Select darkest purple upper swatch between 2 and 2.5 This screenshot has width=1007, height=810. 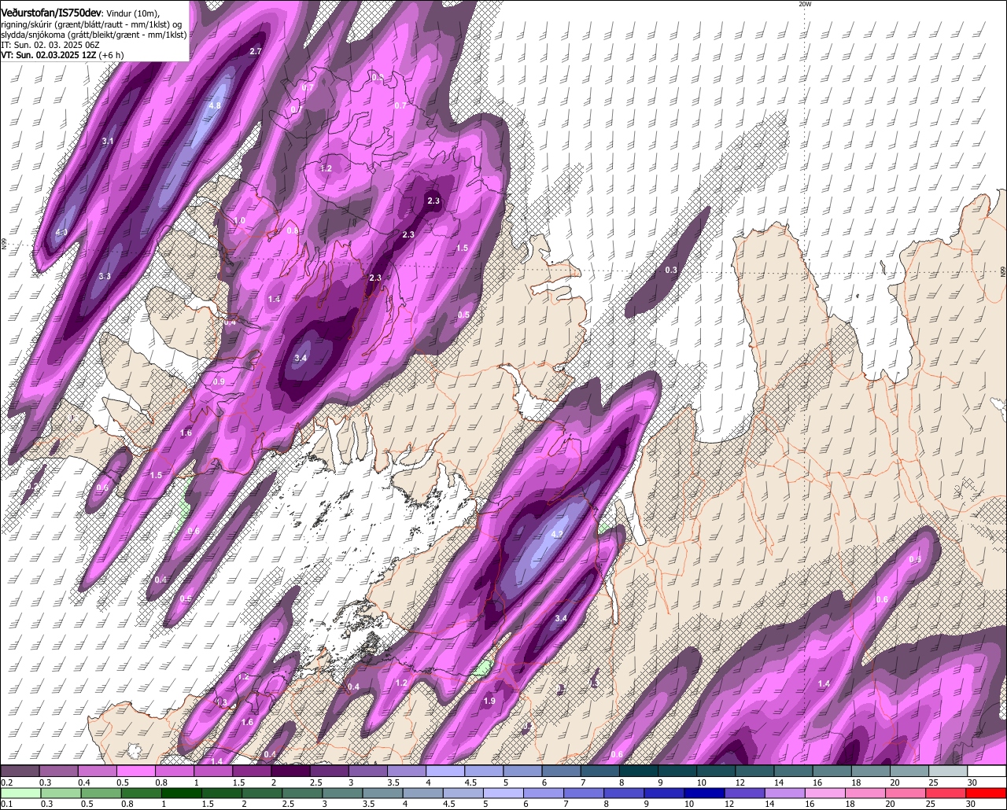(x=290, y=771)
